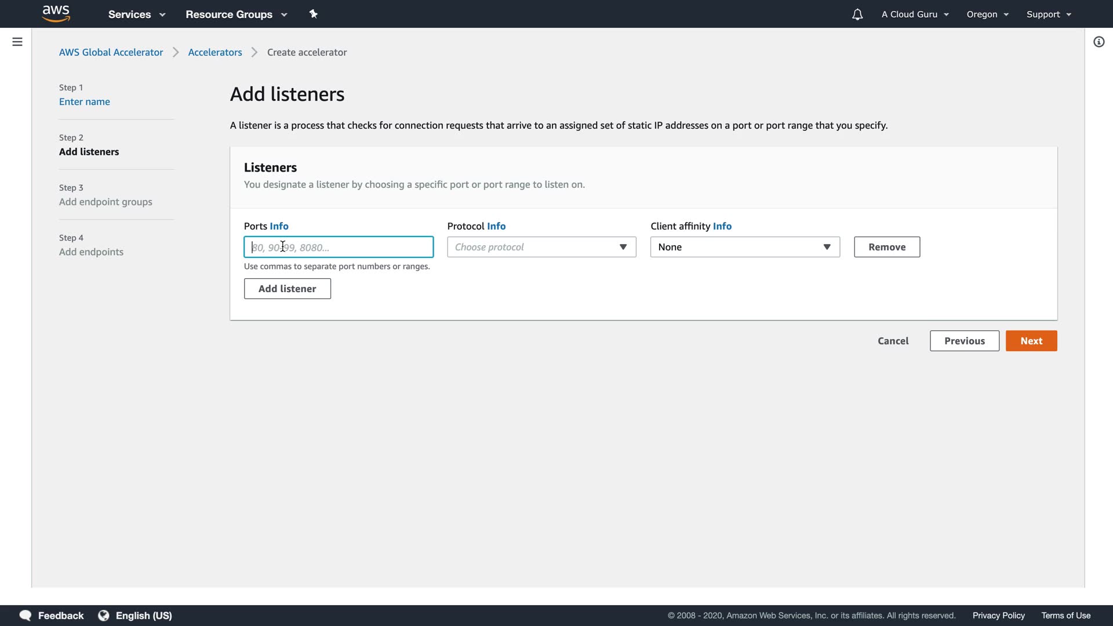Open the Oregon region selector
Screen dimensions: 1113x626
[987, 14]
